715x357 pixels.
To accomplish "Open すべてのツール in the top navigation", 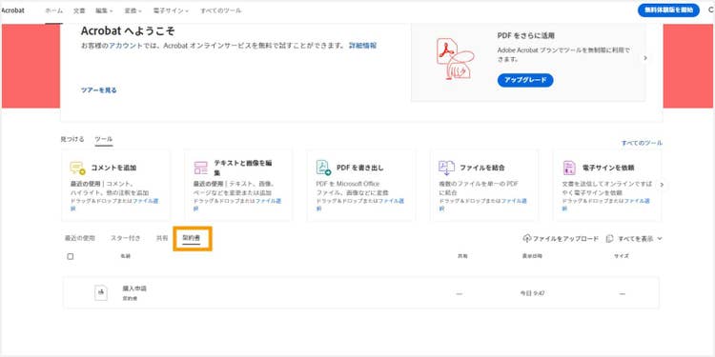I will pos(221,10).
